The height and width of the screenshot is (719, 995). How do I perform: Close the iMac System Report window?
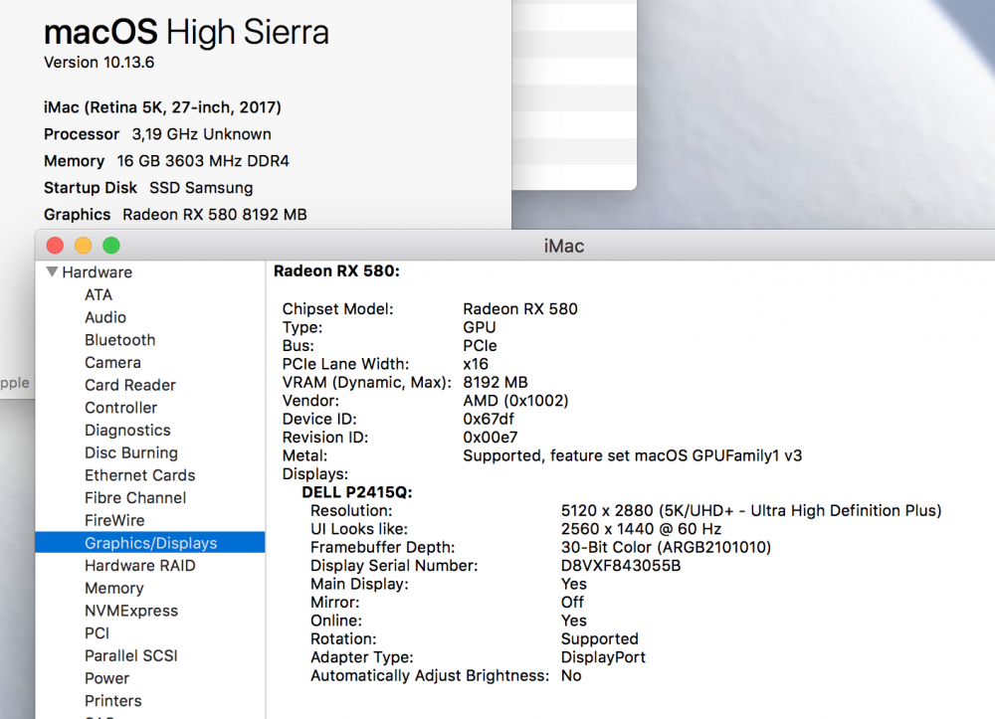click(x=55, y=246)
